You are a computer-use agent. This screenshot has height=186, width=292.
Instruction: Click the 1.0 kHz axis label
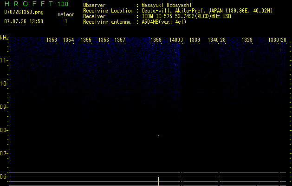(4, 84)
